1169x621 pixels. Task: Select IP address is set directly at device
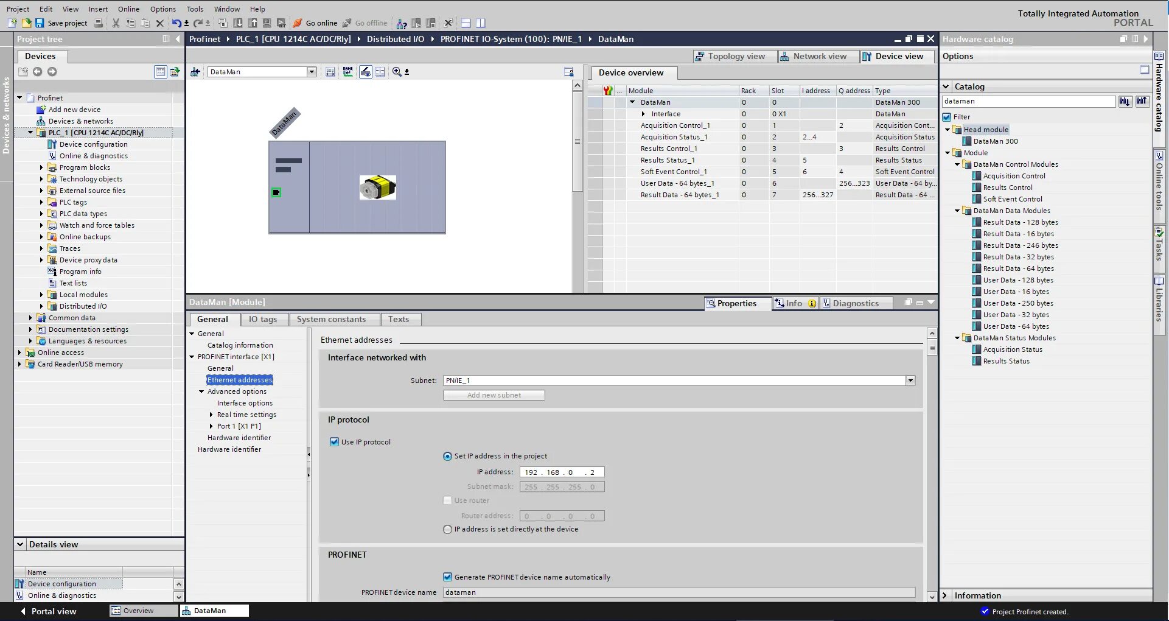[x=448, y=530]
